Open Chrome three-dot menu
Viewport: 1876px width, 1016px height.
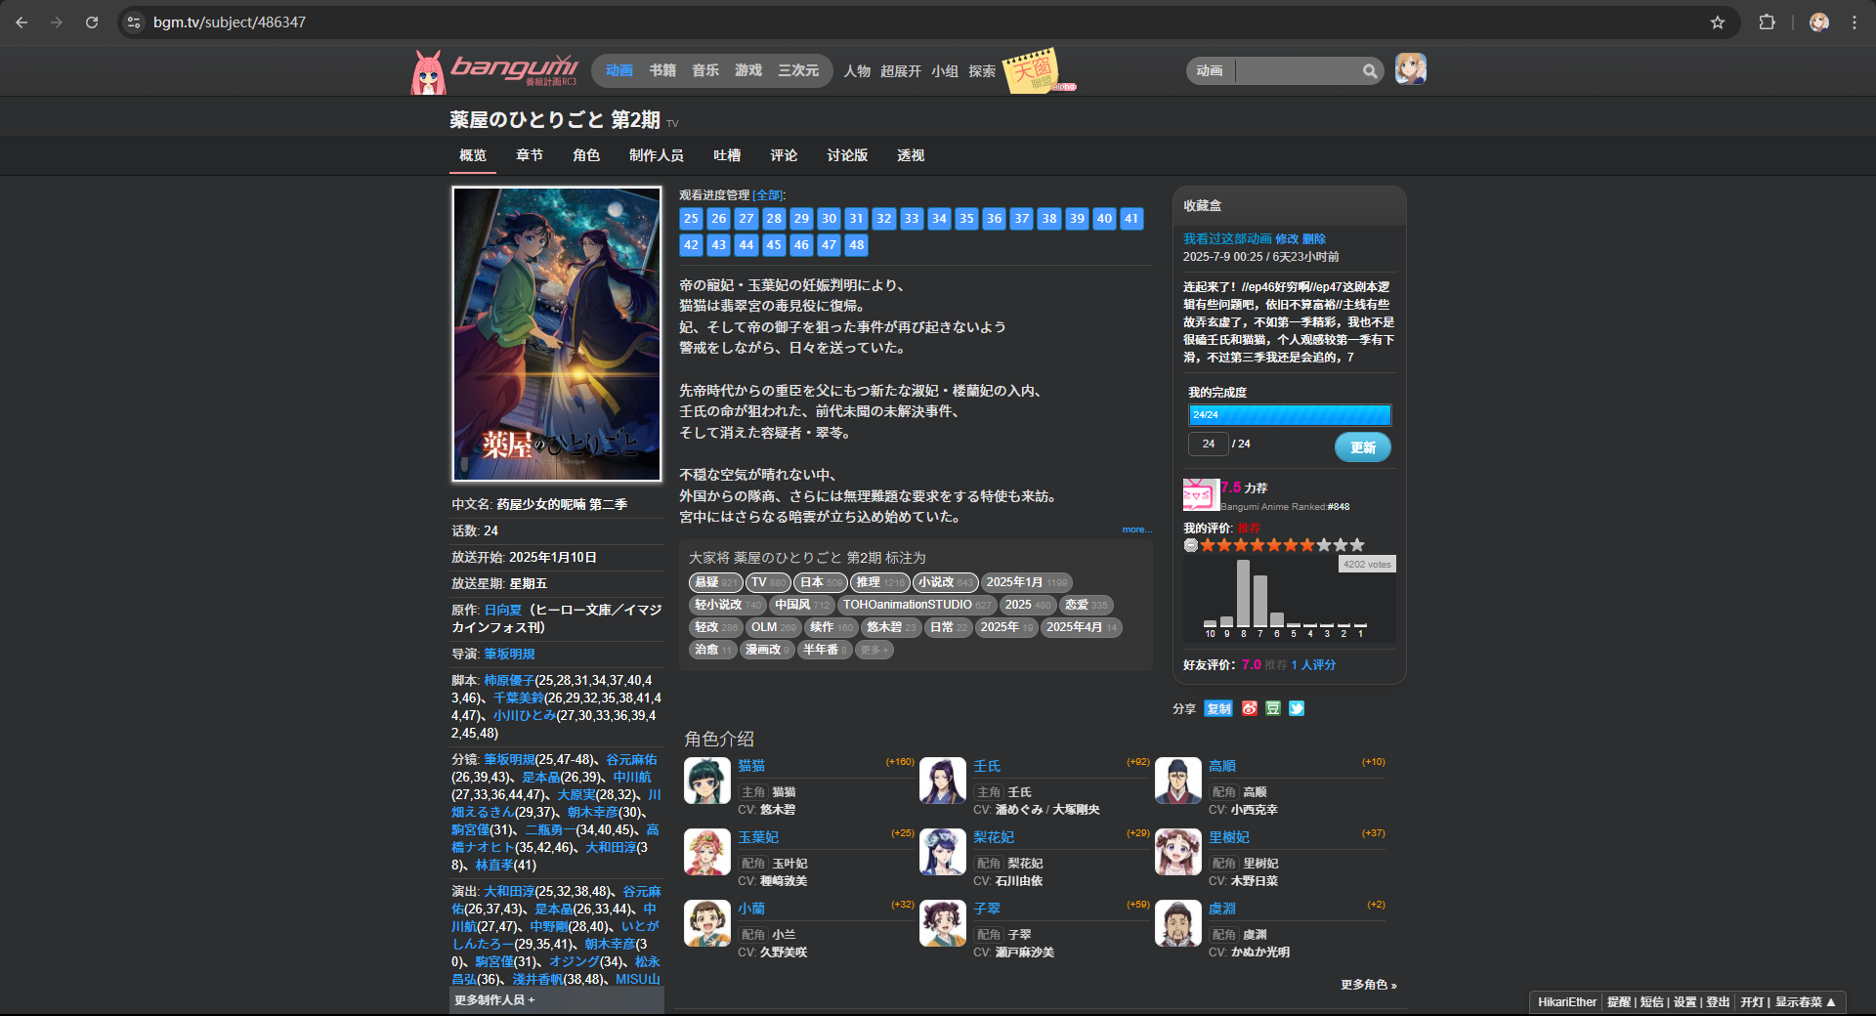pos(1854,21)
